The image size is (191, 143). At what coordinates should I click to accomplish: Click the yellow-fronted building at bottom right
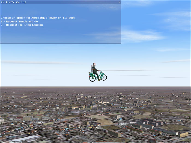183,134
